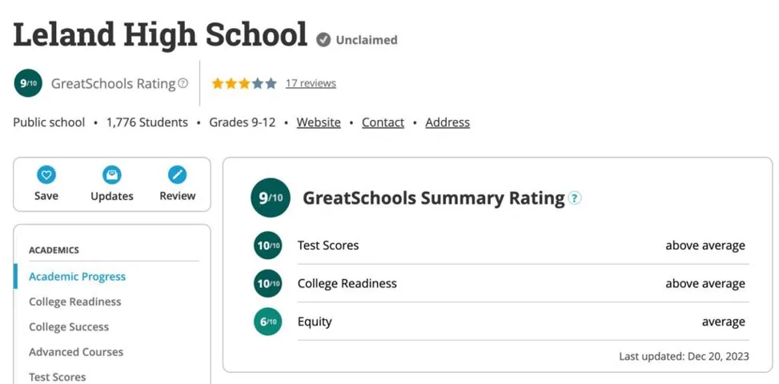Click the Save heart icon

(46, 174)
